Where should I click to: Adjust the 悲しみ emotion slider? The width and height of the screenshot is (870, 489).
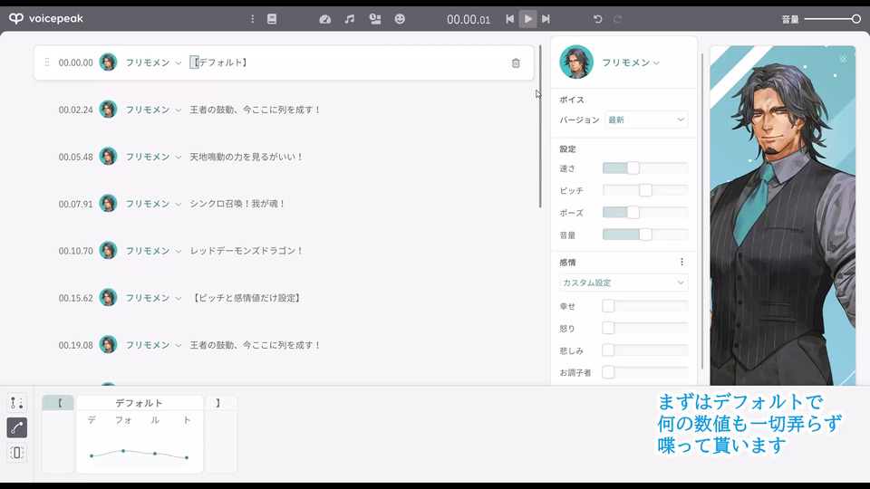pyautogui.click(x=645, y=350)
